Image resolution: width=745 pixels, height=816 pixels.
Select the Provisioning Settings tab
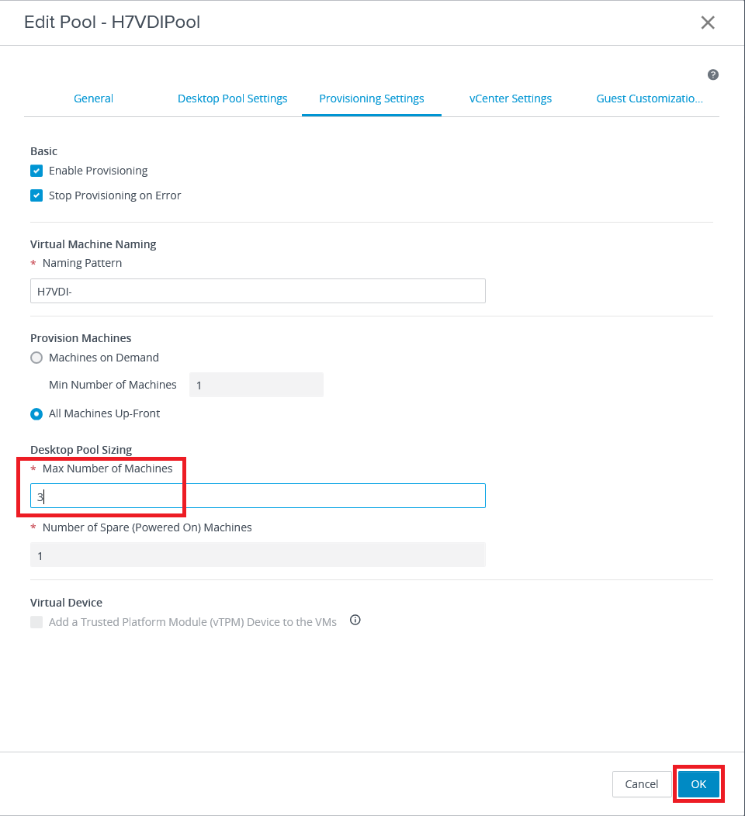pyautogui.click(x=372, y=99)
